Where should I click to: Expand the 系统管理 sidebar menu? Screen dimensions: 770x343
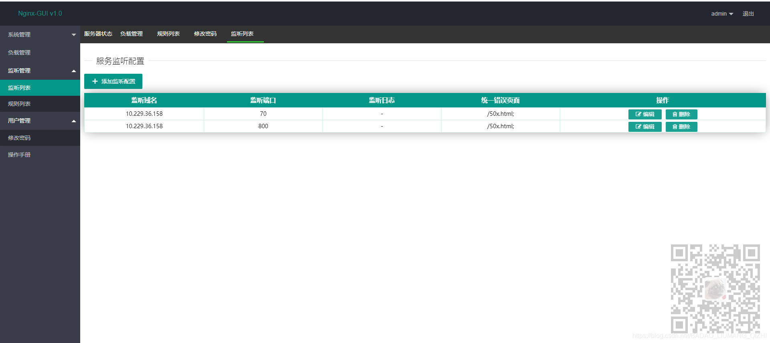pos(40,34)
